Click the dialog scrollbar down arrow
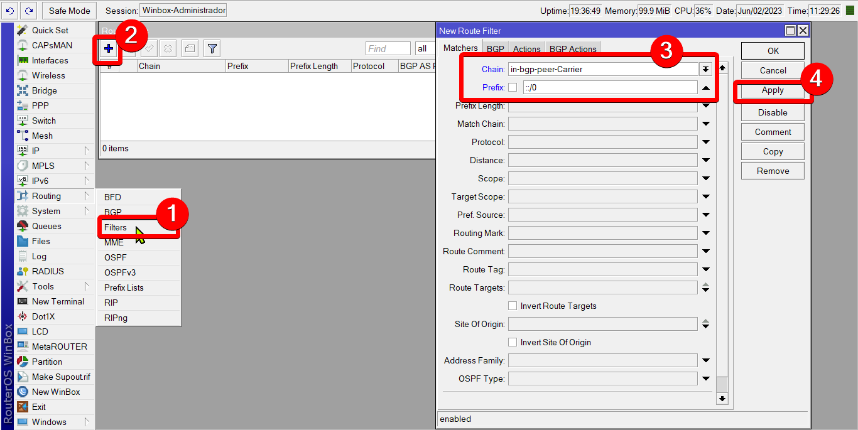The height and width of the screenshot is (430, 858). [x=722, y=399]
